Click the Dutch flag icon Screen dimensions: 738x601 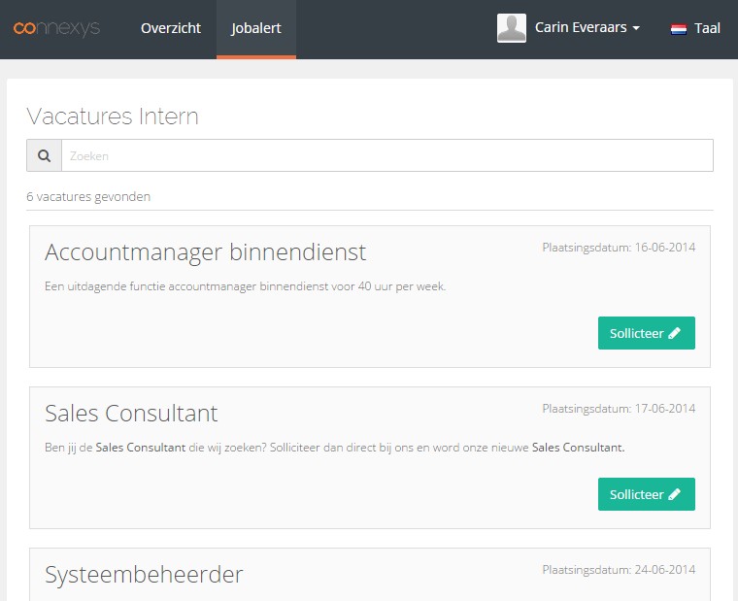coord(678,29)
